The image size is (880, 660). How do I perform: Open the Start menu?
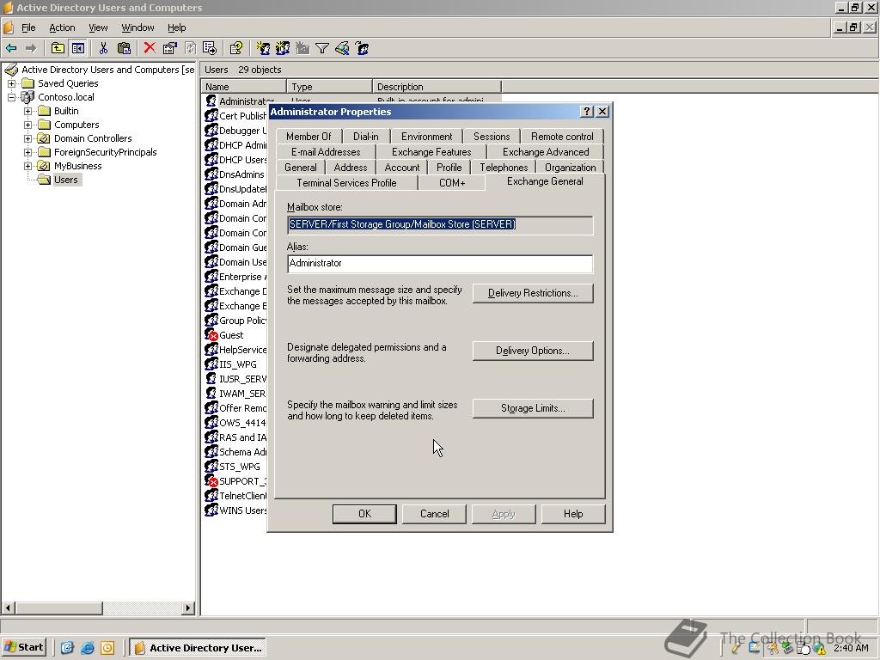click(x=23, y=648)
